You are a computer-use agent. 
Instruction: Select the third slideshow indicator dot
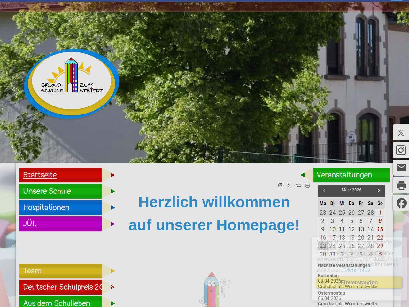pyautogui.click(x=213, y=159)
